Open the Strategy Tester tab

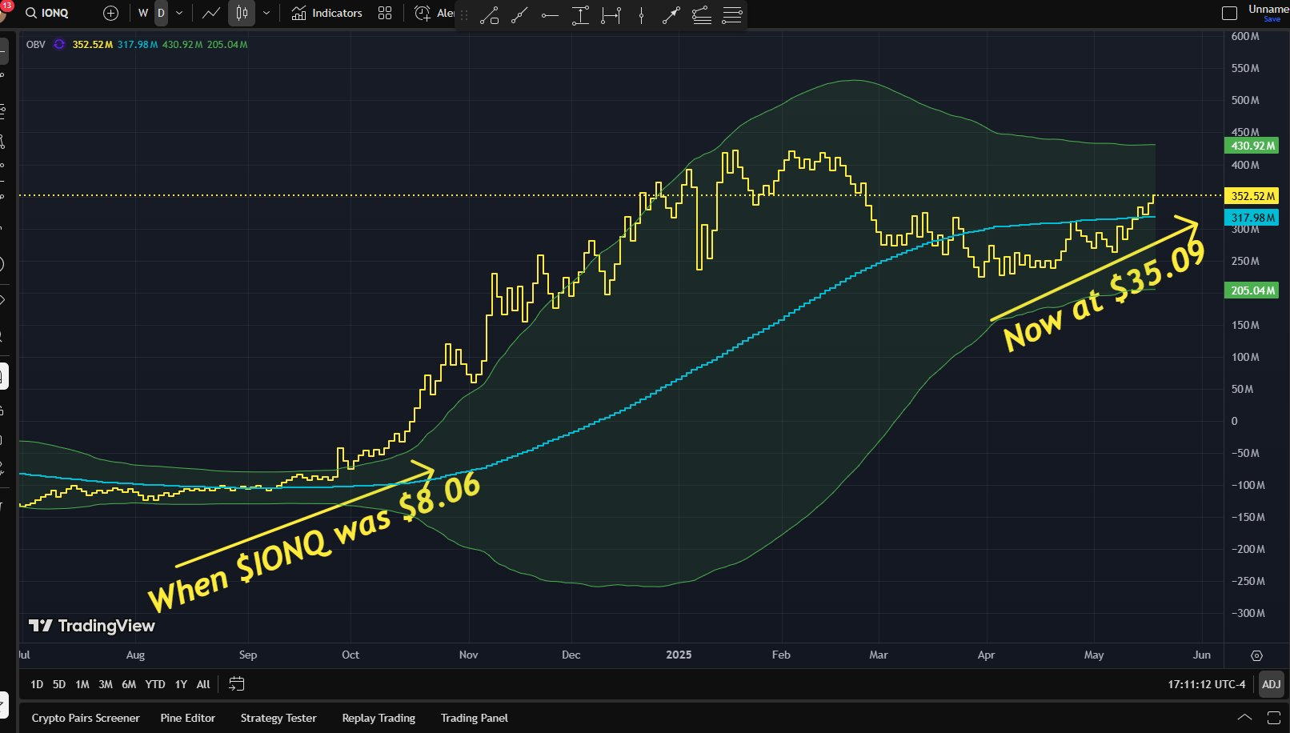click(278, 718)
